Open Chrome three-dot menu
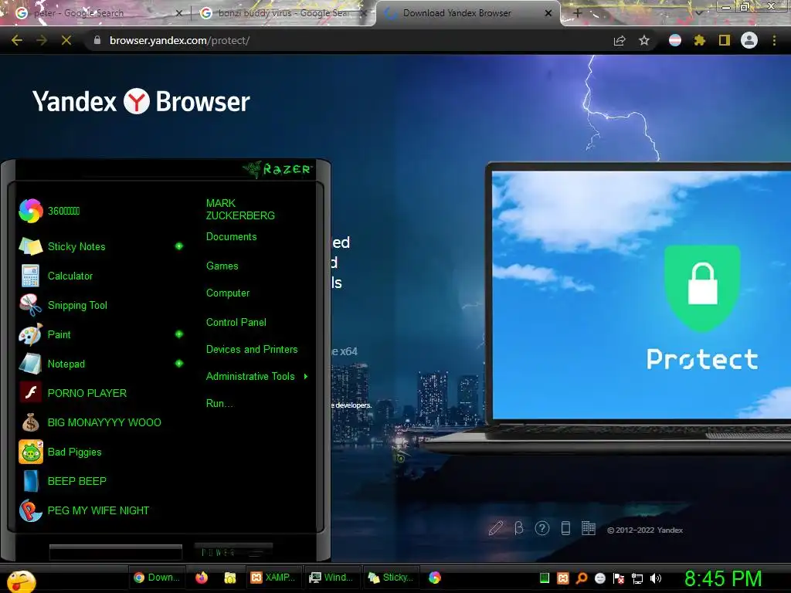 coord(774,40)
